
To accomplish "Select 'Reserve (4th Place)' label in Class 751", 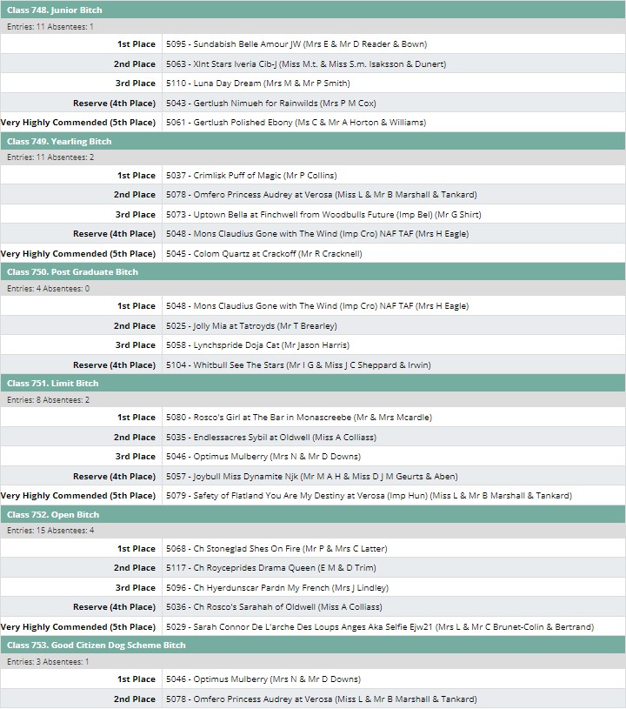I will point(115,477).
